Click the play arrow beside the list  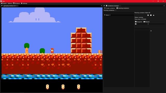[151, 31]
